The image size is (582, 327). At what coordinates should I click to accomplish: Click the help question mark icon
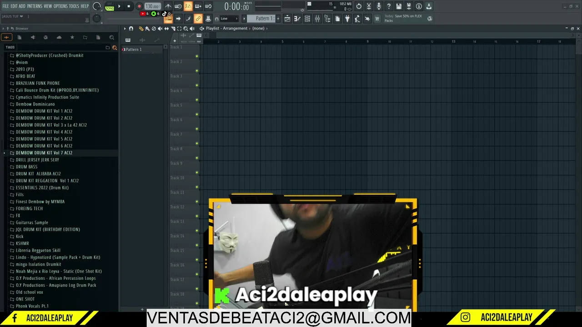click(x=389, y=6)
